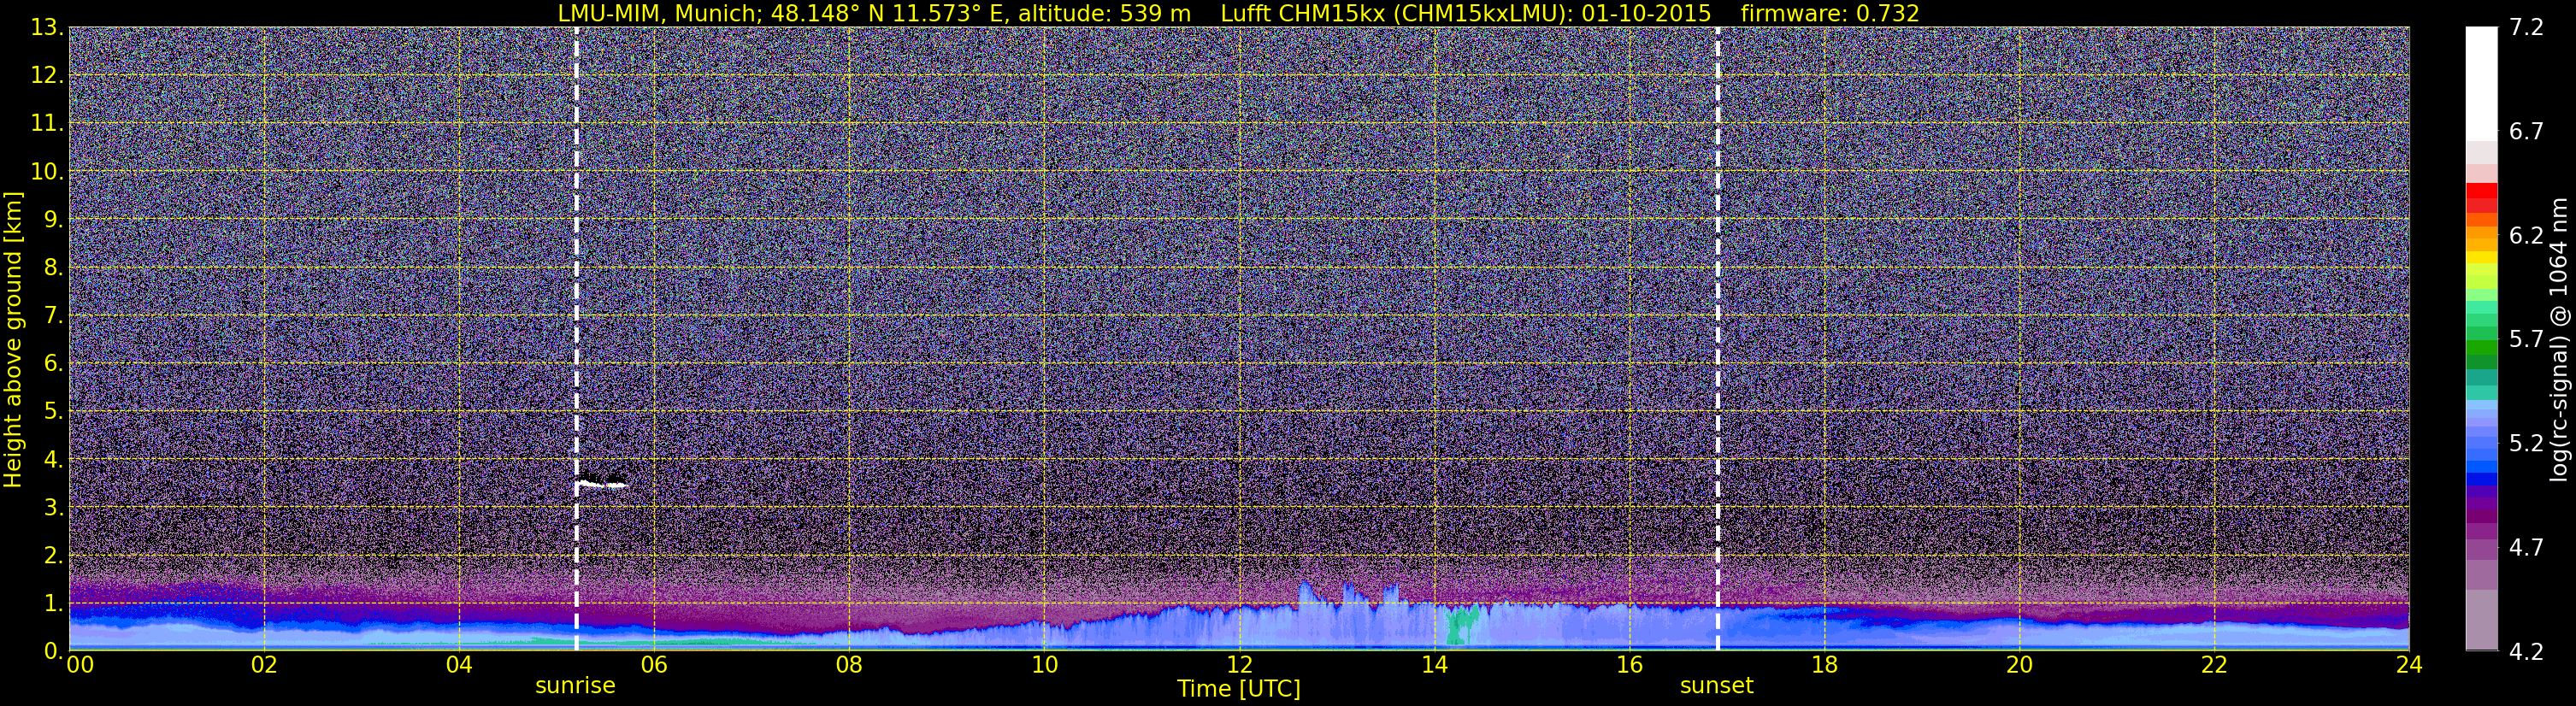Image resolution: width=2576 pixels, height=706 pixels.
Task: Click the colorbar tick value 7.2
Action: (2526, 27)
